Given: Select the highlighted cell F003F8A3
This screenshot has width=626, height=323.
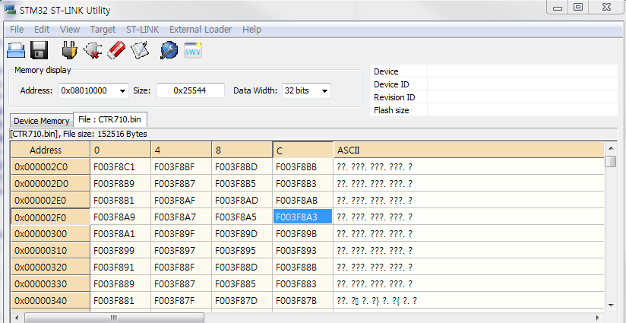Looking at the screenshot, I should point(303,217).
